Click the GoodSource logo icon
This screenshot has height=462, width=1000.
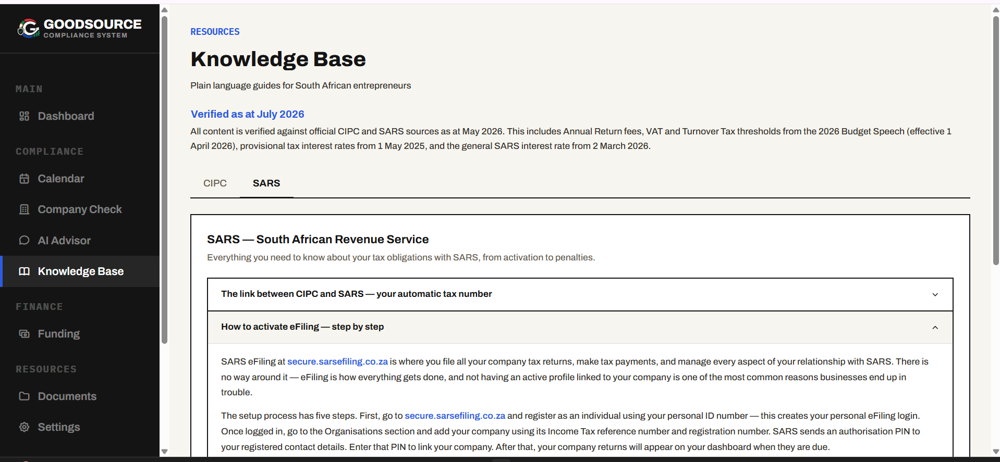point(29,28)
